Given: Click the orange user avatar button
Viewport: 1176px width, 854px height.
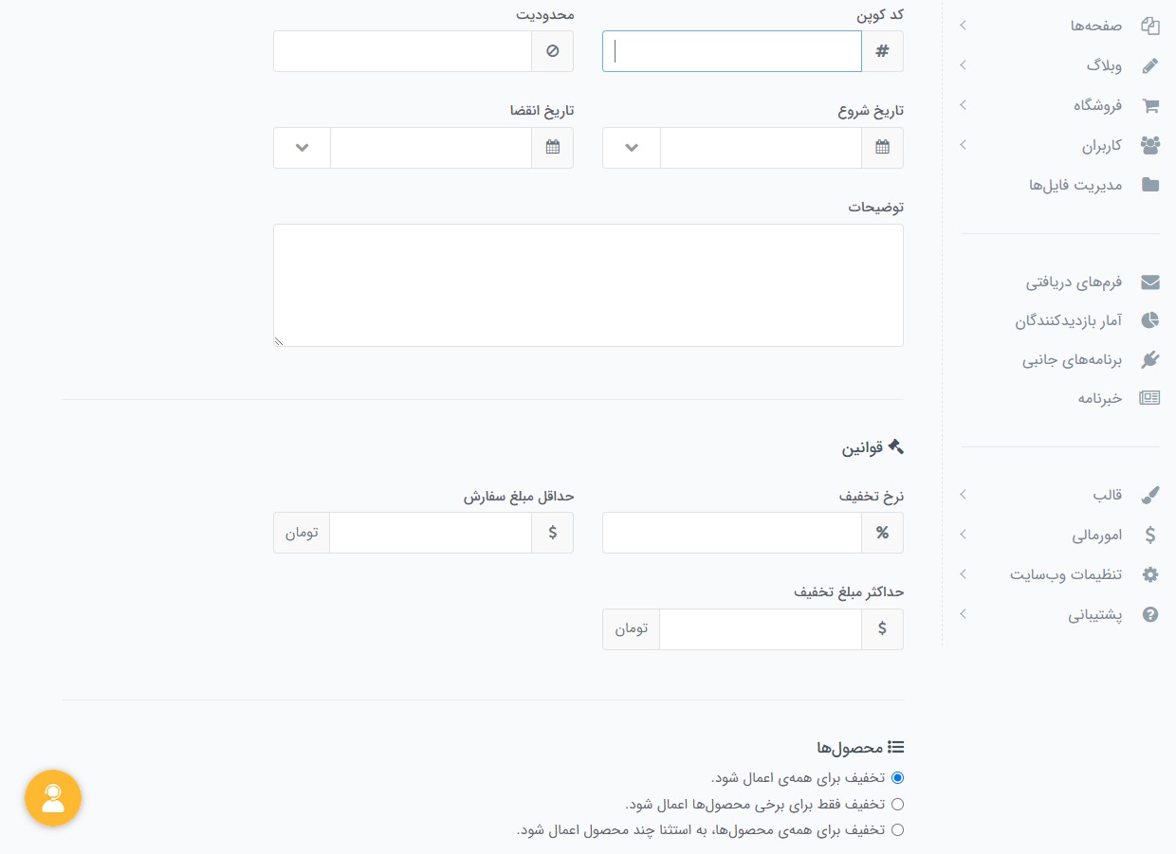Looking at the screenshot, I should click(53, 798).
